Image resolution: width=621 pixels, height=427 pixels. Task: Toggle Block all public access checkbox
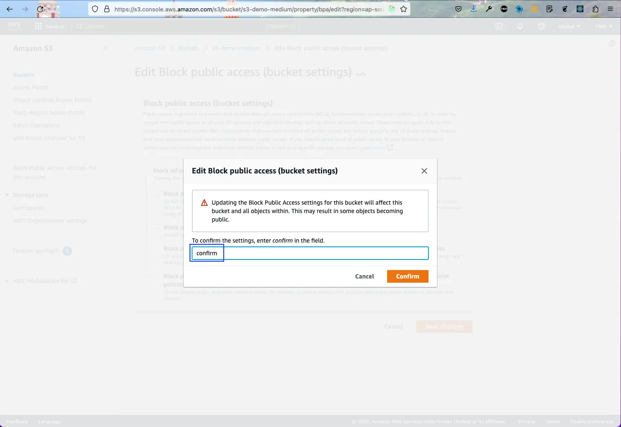(146, 170)
